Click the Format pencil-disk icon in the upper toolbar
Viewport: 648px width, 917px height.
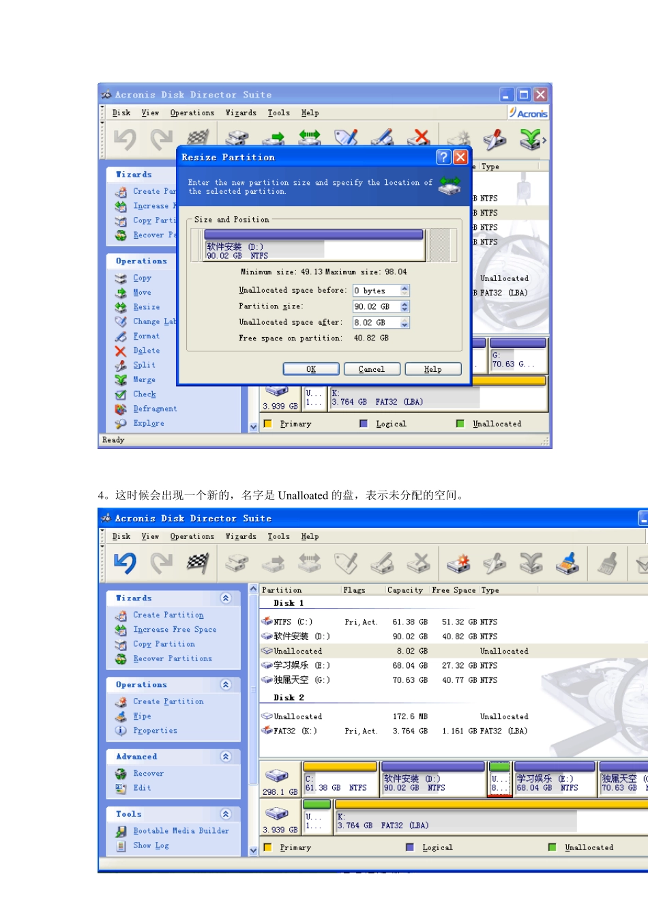tap(382, 138)
